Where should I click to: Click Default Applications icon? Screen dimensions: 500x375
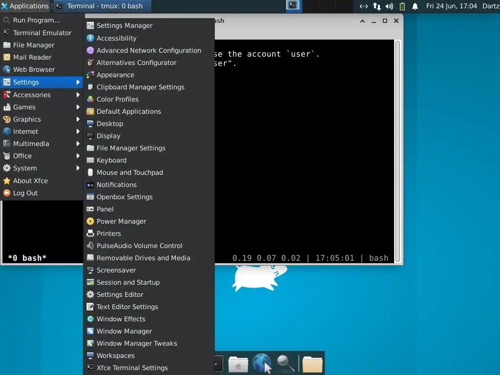click(x=90, y=111)
